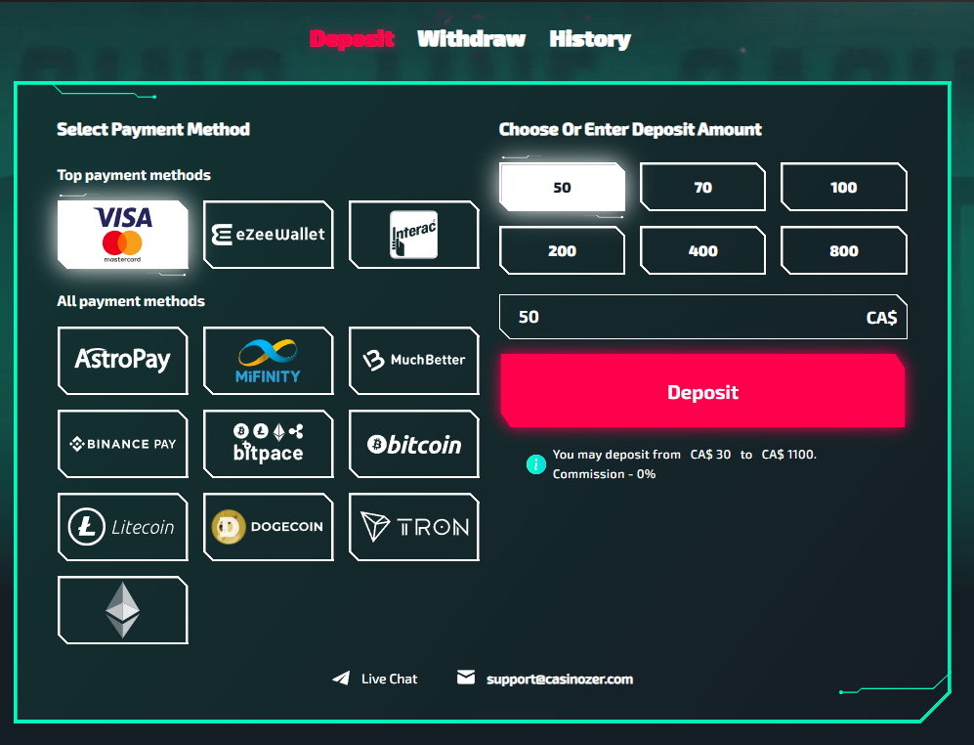Pick Litecoin payment option
The image size is (974, 745).
click(x=122, y=527)
